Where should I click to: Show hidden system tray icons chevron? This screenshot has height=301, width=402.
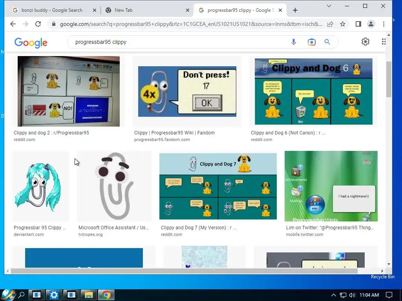click(x=333, y=295)
